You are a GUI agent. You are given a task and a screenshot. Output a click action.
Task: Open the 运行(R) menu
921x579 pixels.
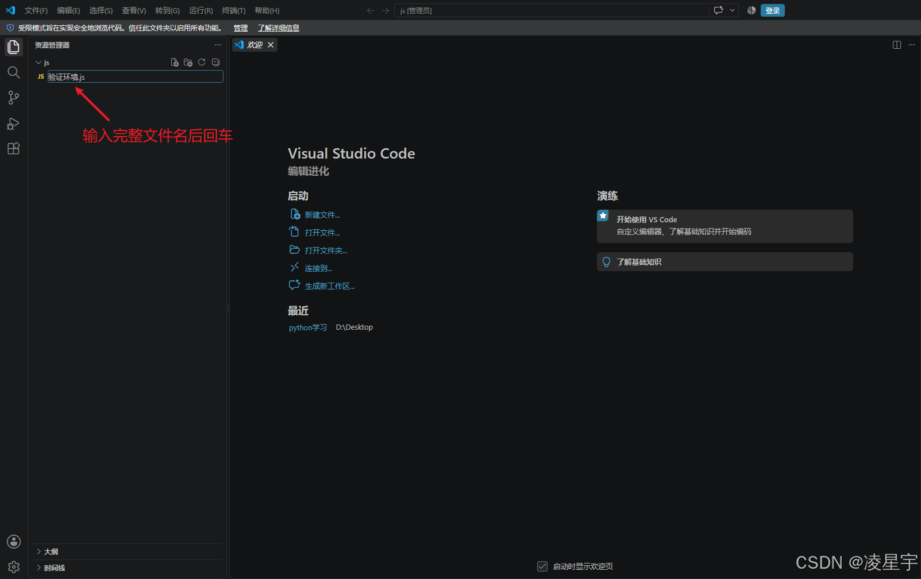click(x=201, y=10)
